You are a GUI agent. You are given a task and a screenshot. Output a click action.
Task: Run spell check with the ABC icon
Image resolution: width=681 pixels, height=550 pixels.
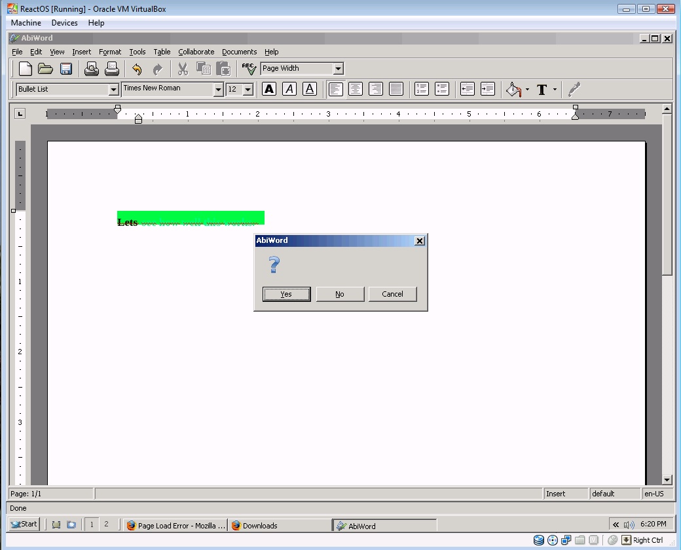pyautogui.click(x=249, y=69)
